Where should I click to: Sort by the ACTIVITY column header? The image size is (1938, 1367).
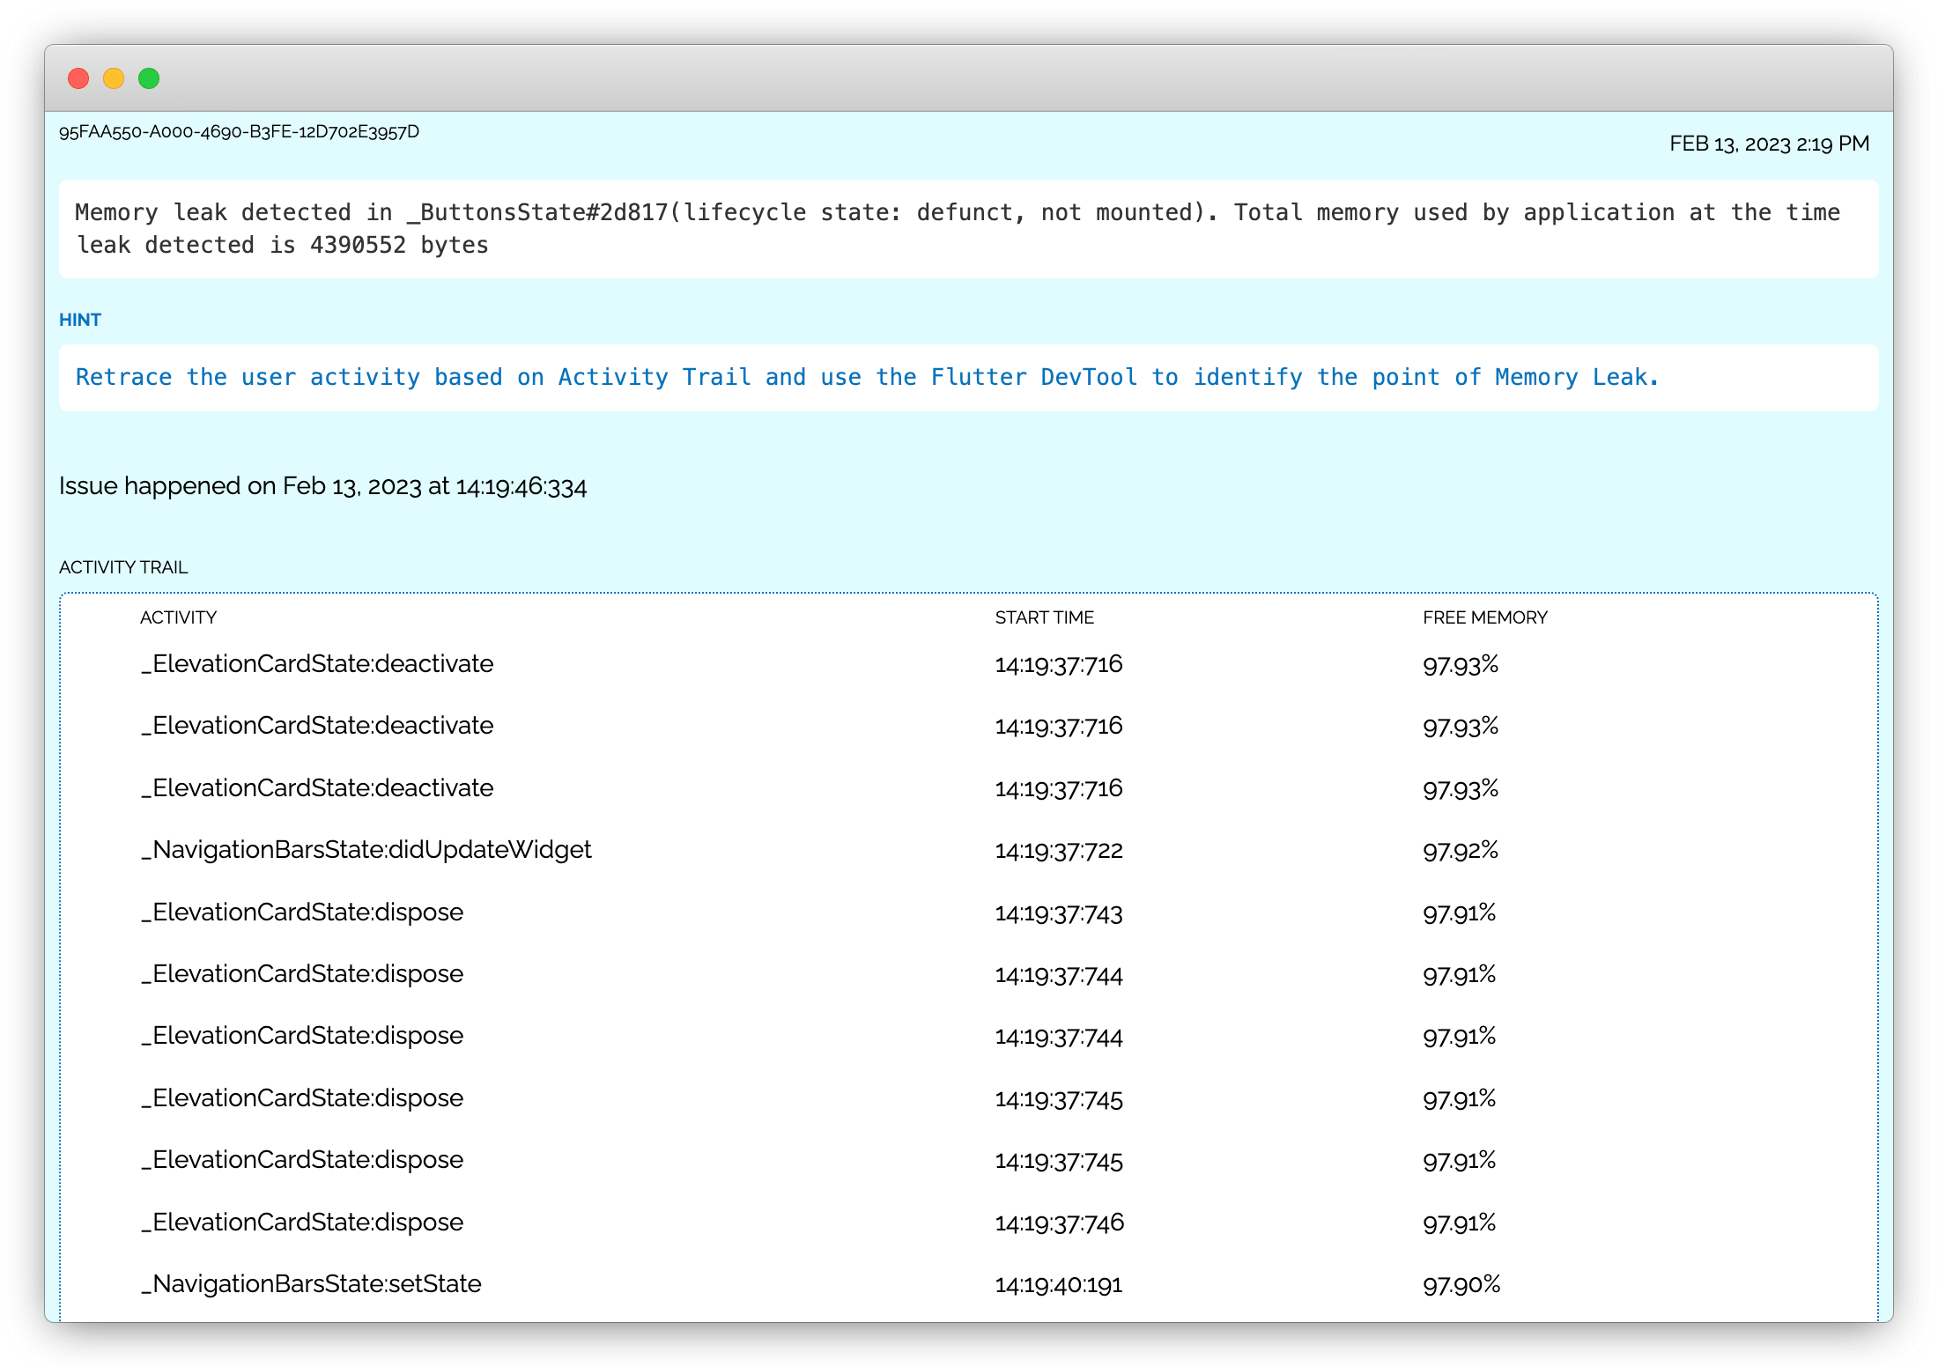[x=178, y=617]
